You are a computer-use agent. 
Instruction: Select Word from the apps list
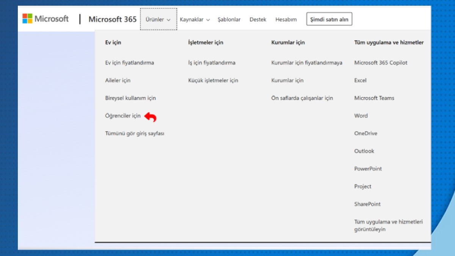361,116
